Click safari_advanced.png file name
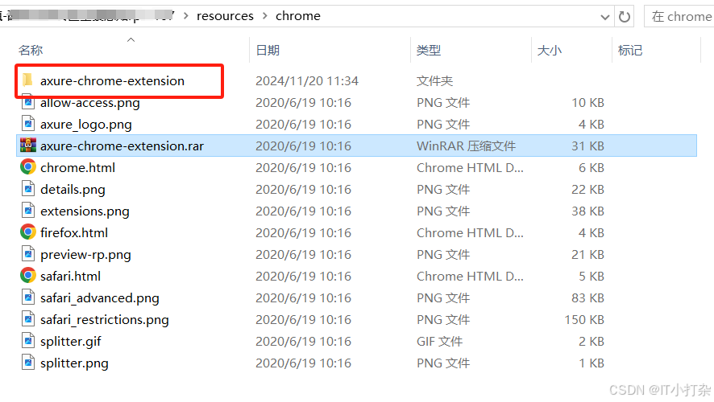This screenshot has height=402, width=714. (x=100, y=298)
